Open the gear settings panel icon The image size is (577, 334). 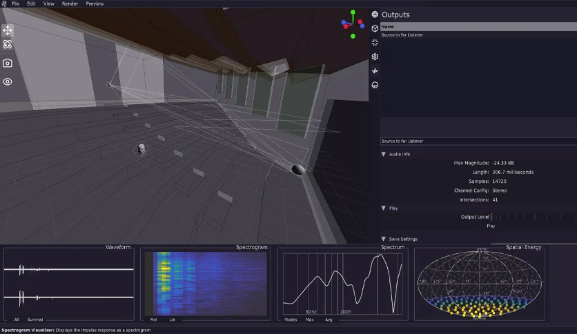[375, 57]
